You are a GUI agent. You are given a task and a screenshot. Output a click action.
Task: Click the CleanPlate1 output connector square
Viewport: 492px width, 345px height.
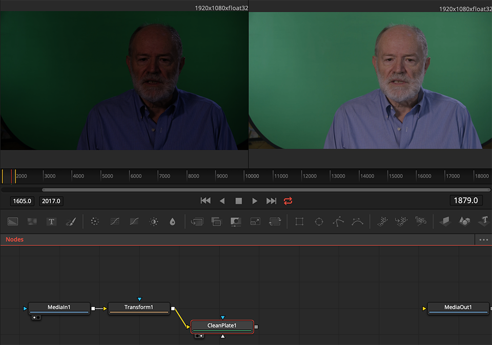click(x=256, y=327)
